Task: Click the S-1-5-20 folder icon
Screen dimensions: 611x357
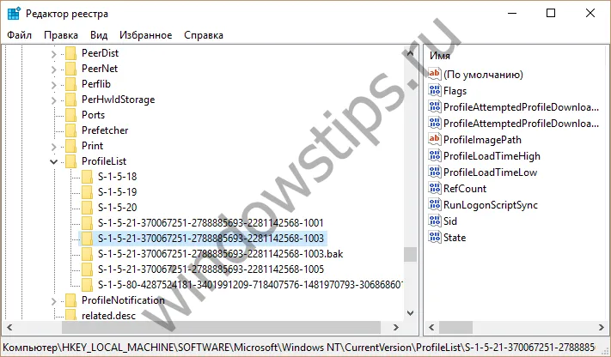Action: point(88,208)
